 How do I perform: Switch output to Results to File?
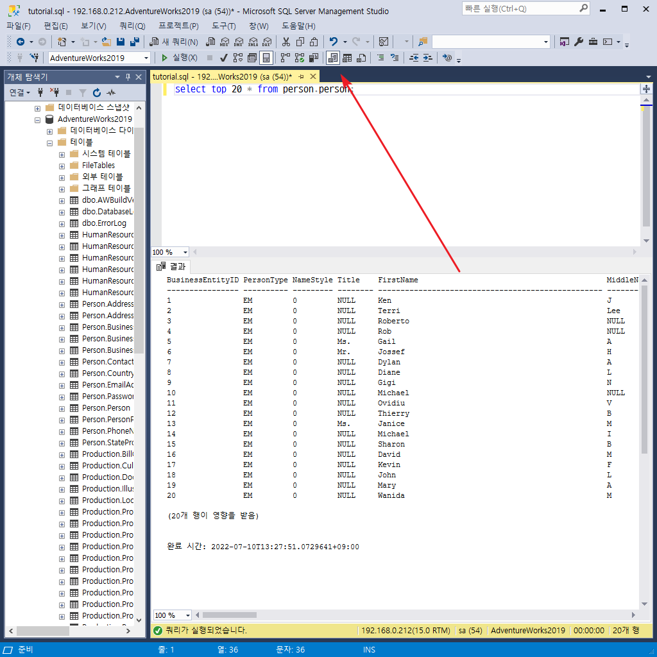click(362, 58)
